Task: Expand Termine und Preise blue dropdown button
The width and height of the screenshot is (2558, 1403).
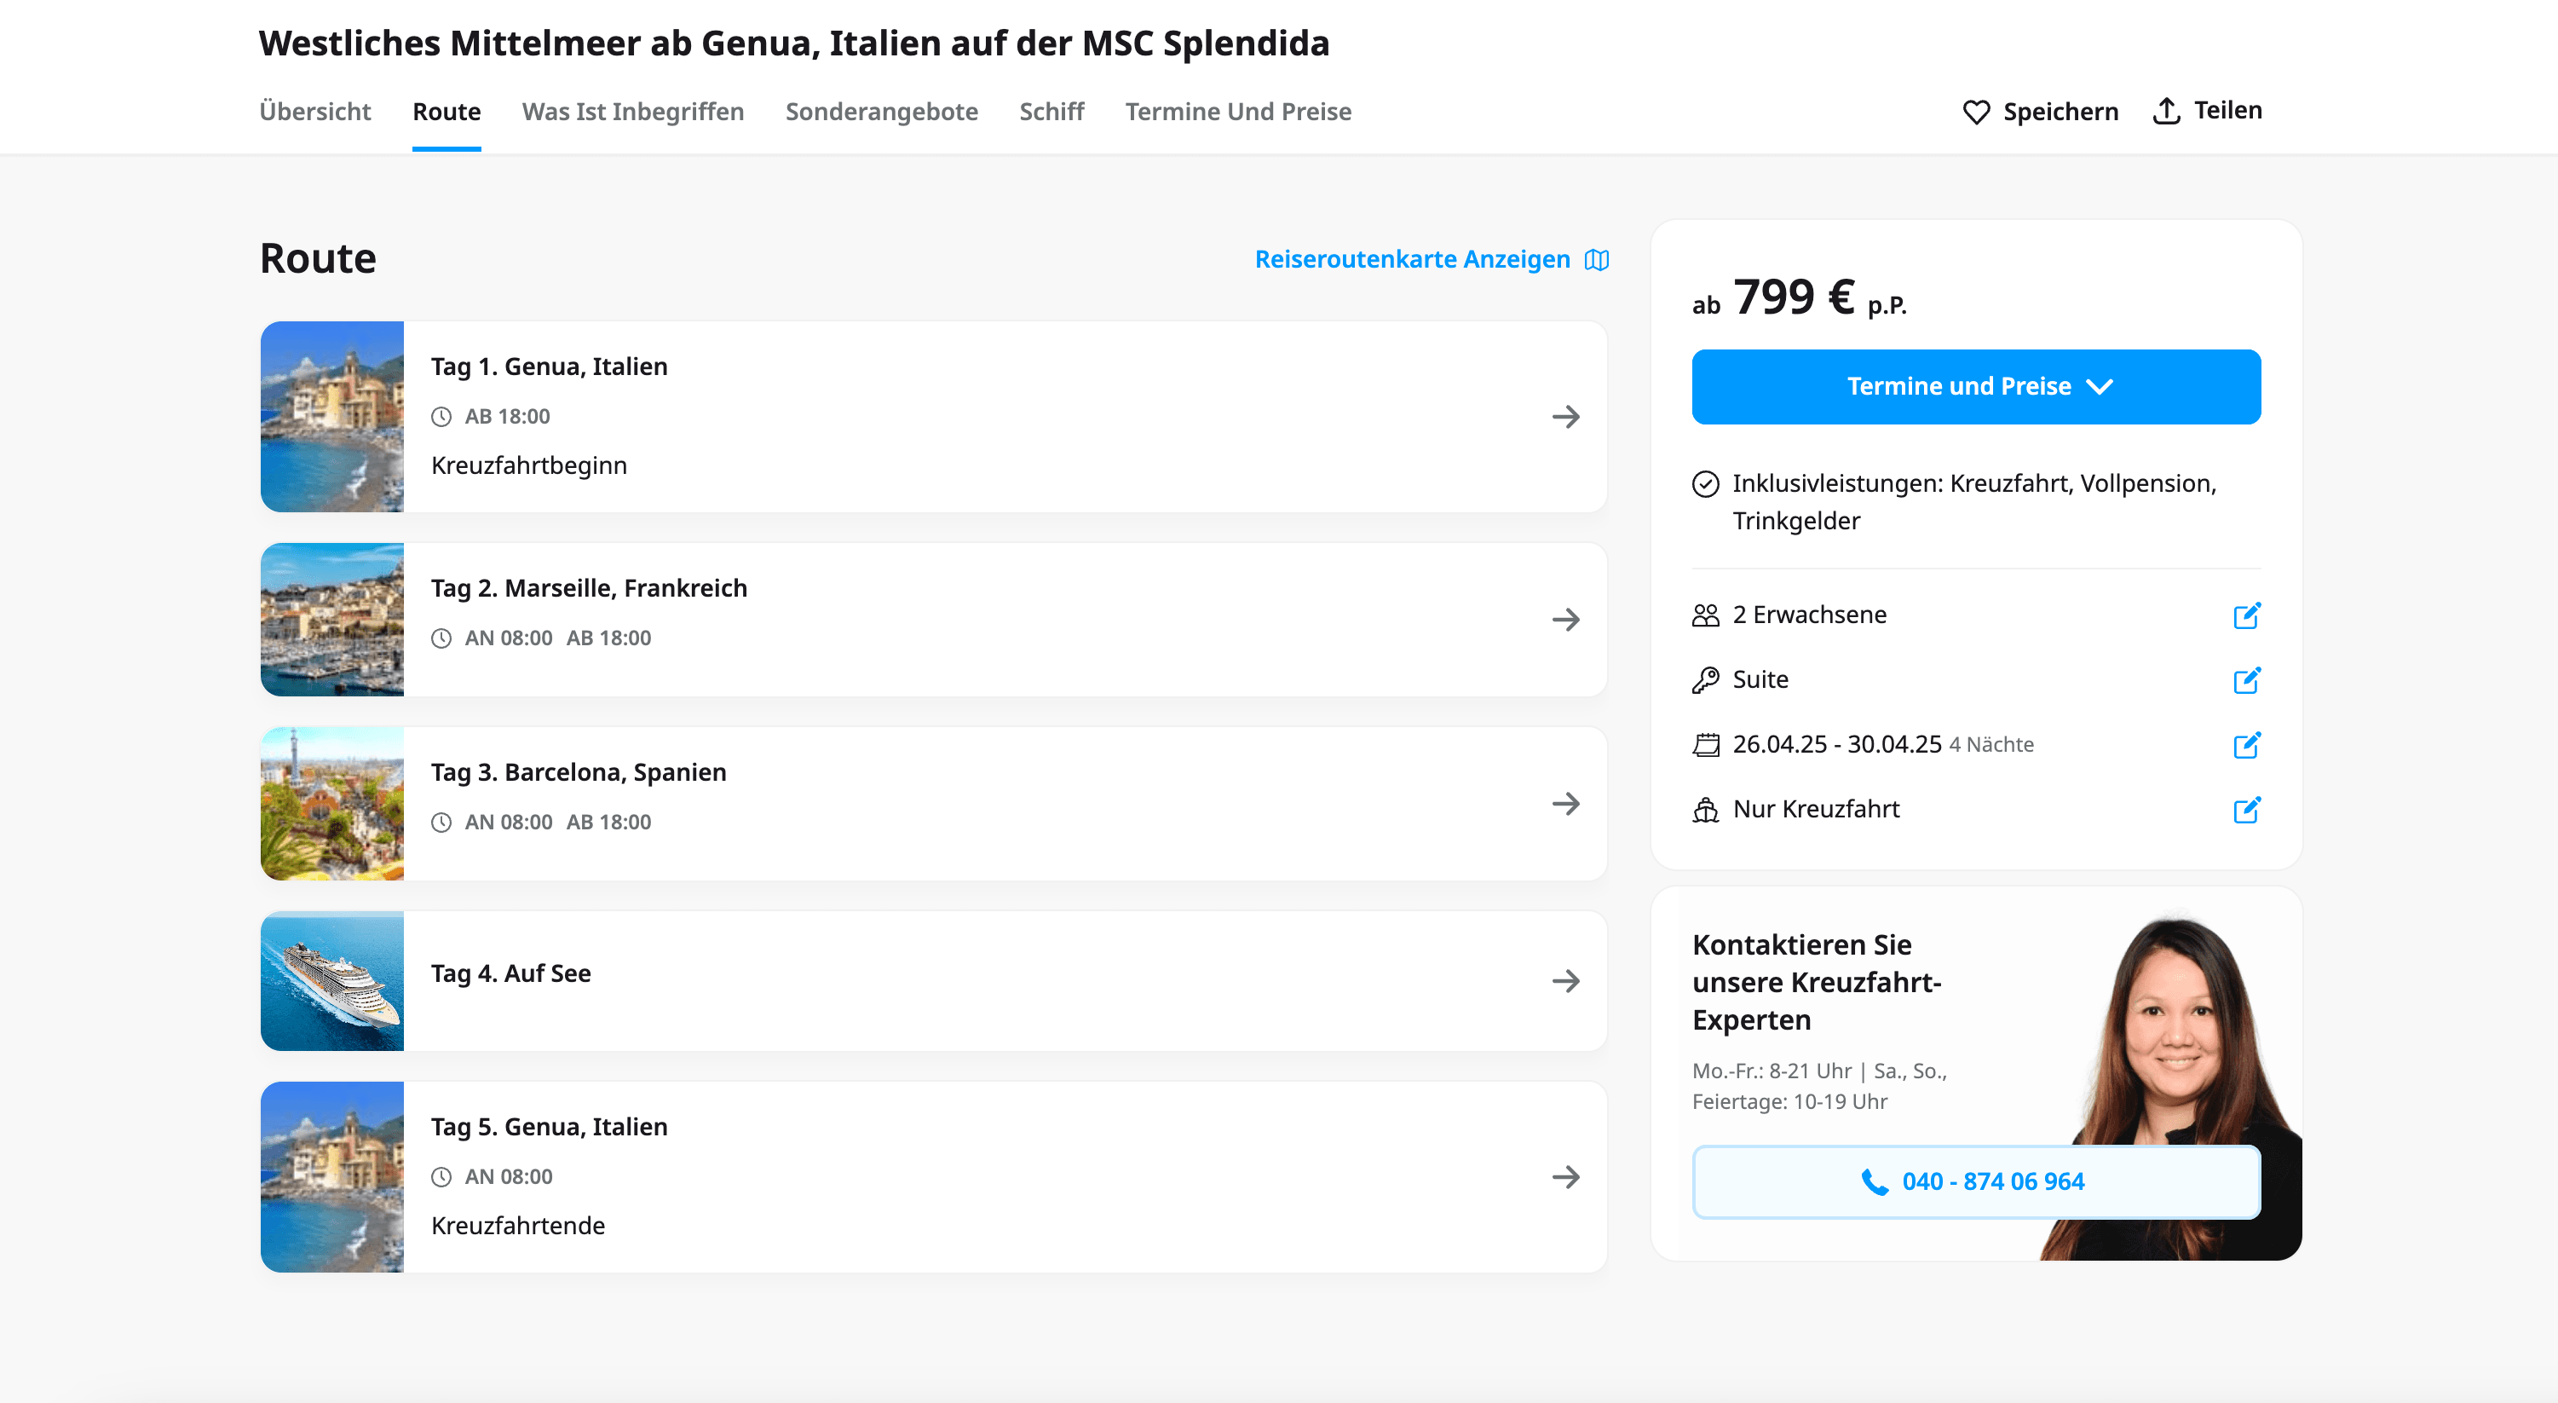Action: [1975, 386]
